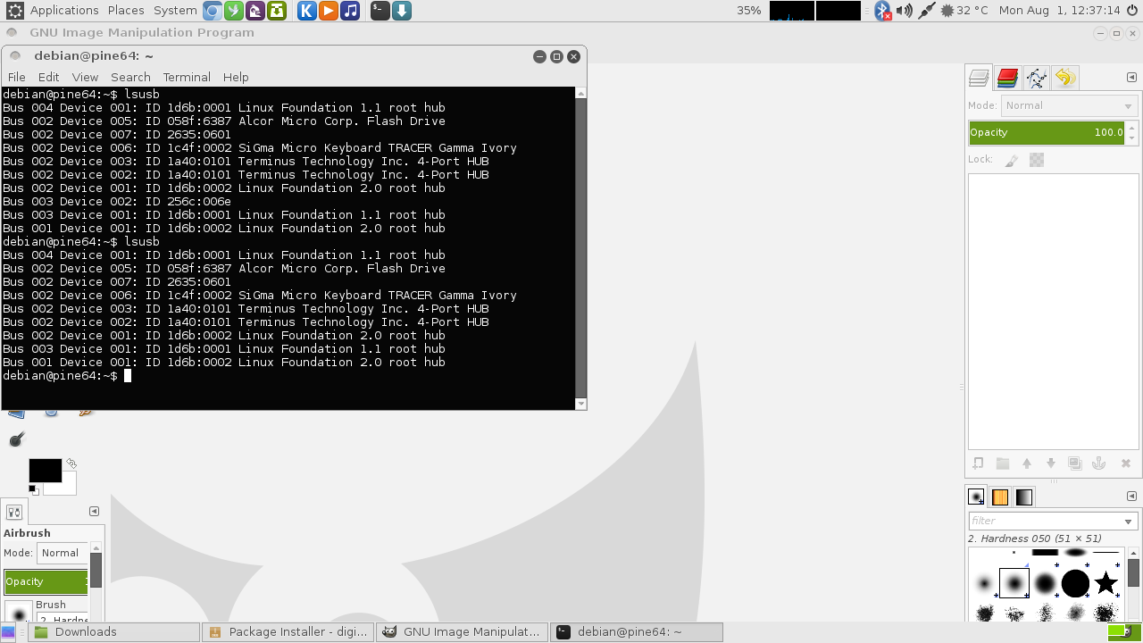Switch to Package Installer taskbar button
This screenshot has width=1143, height=643.
[288, 632]
